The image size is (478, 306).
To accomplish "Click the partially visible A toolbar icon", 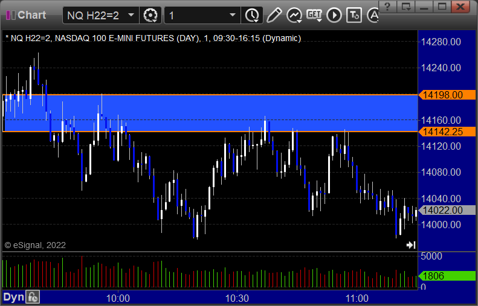I will [x=373, y=15].
